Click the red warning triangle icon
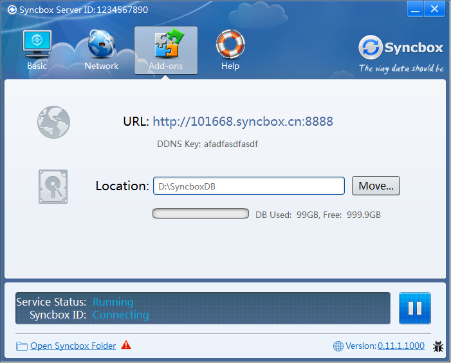This screenshot has width=451, height=363. click(x=126, y=345)
